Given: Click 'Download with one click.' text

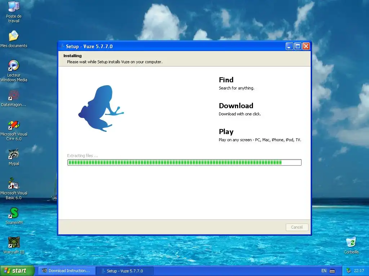Looking at the screenshot, I should pyautogui.click(x=240, y=114).
